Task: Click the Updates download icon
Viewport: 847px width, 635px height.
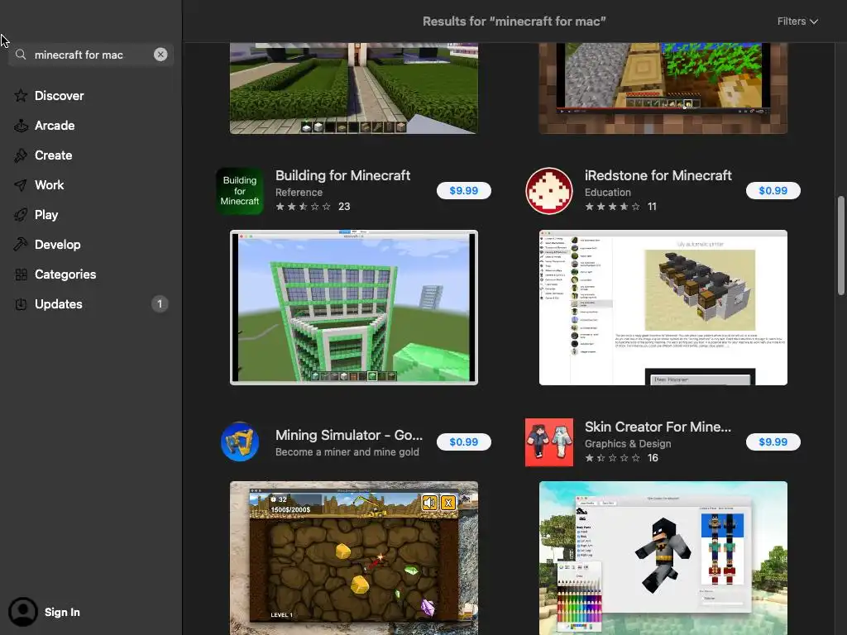Action: (x=21, y=304)
